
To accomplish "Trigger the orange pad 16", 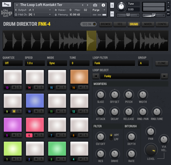I will pyautogui.click(x=79, y=77).
